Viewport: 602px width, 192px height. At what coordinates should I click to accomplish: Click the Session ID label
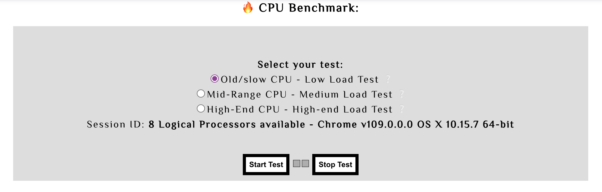pyautogui.click(x=115, y=125)
